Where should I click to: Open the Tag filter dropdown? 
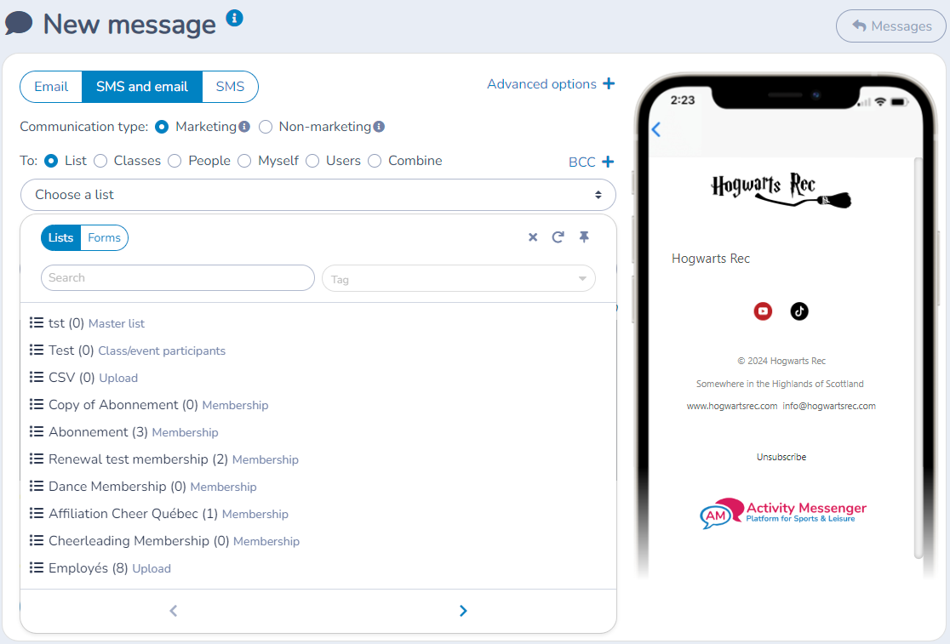(x=459, y=278)
